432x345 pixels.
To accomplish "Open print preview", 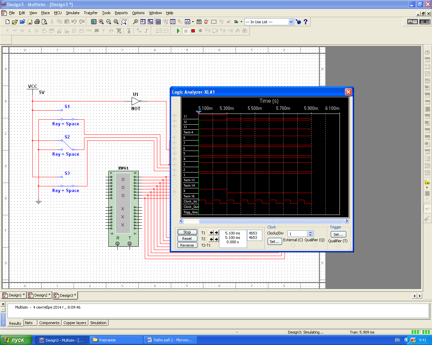I will (44, 22).
